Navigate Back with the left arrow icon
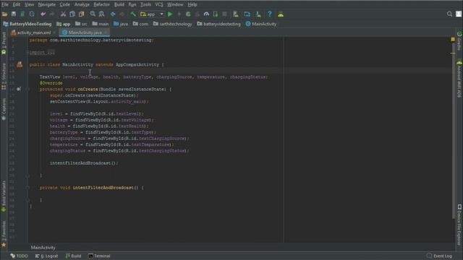The width and height of the screenshot is (463, 260). tap(113, 14)
